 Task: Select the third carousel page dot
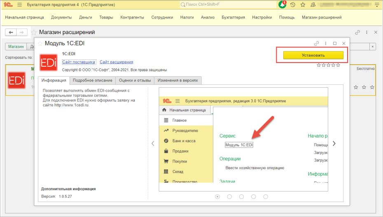coord(241,196)
